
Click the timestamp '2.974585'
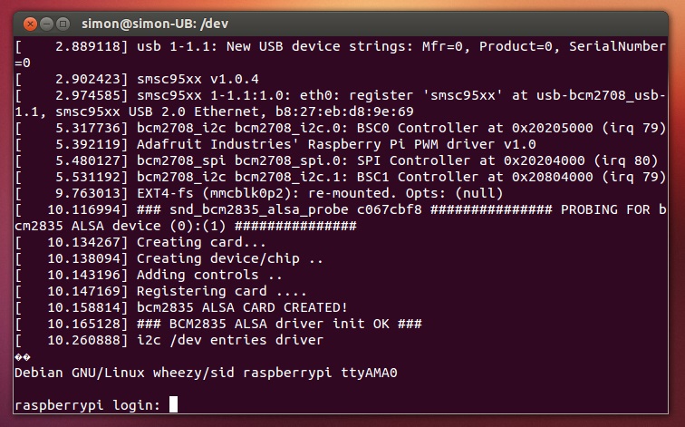pyautogui.click(x=87, y=95)
